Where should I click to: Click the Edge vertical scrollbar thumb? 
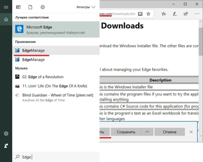pos(201,42)
